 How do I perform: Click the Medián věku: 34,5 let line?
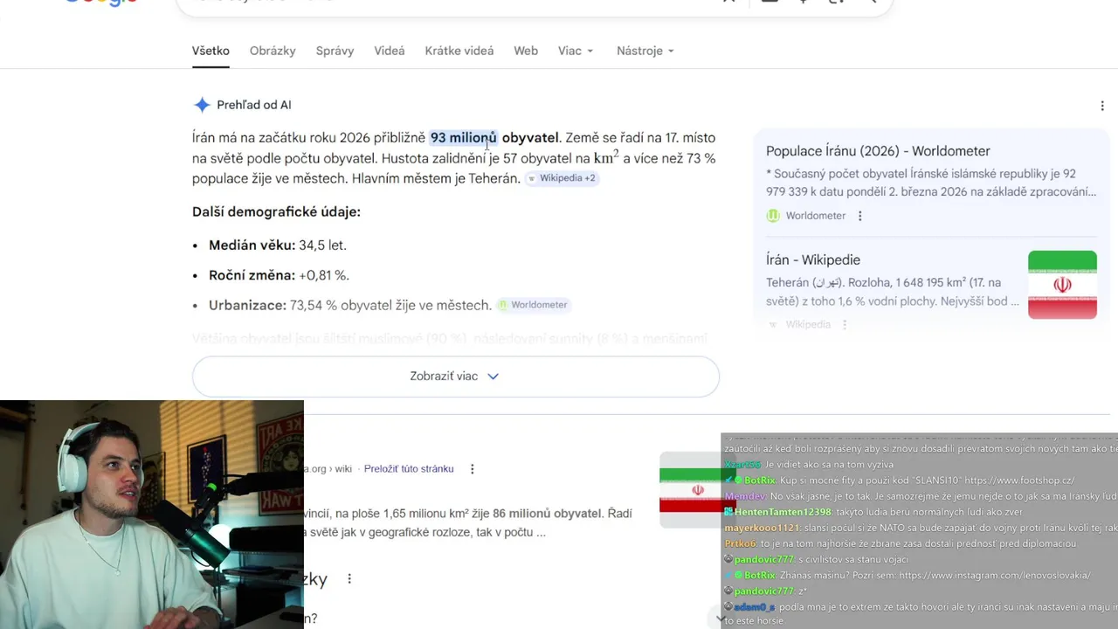click(x=278, y=245)
